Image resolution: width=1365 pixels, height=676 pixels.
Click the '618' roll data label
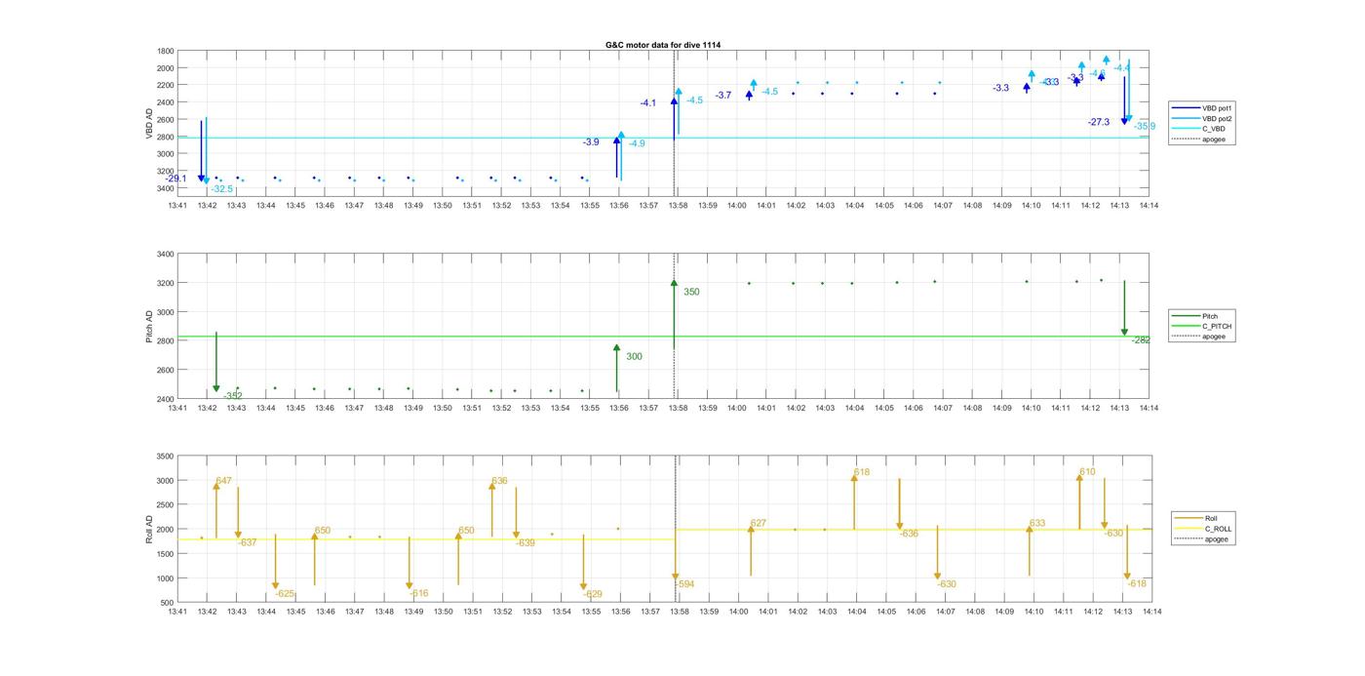click(x=862, y=472)
